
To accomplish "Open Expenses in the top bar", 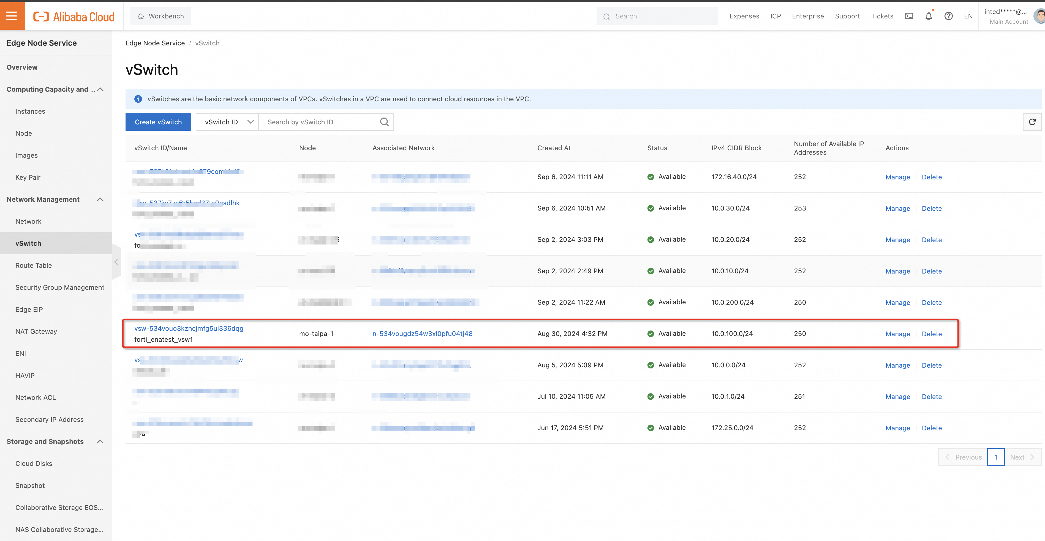I will (744, 16).
